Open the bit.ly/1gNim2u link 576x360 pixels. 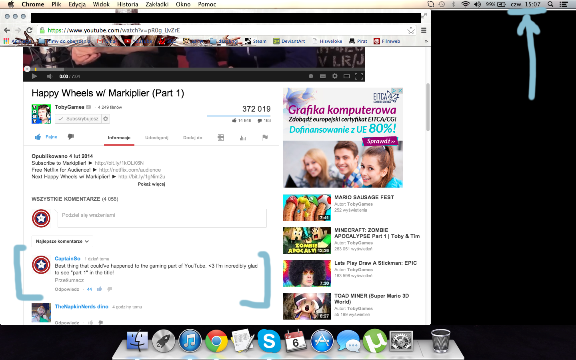click(x=142, y=177)
